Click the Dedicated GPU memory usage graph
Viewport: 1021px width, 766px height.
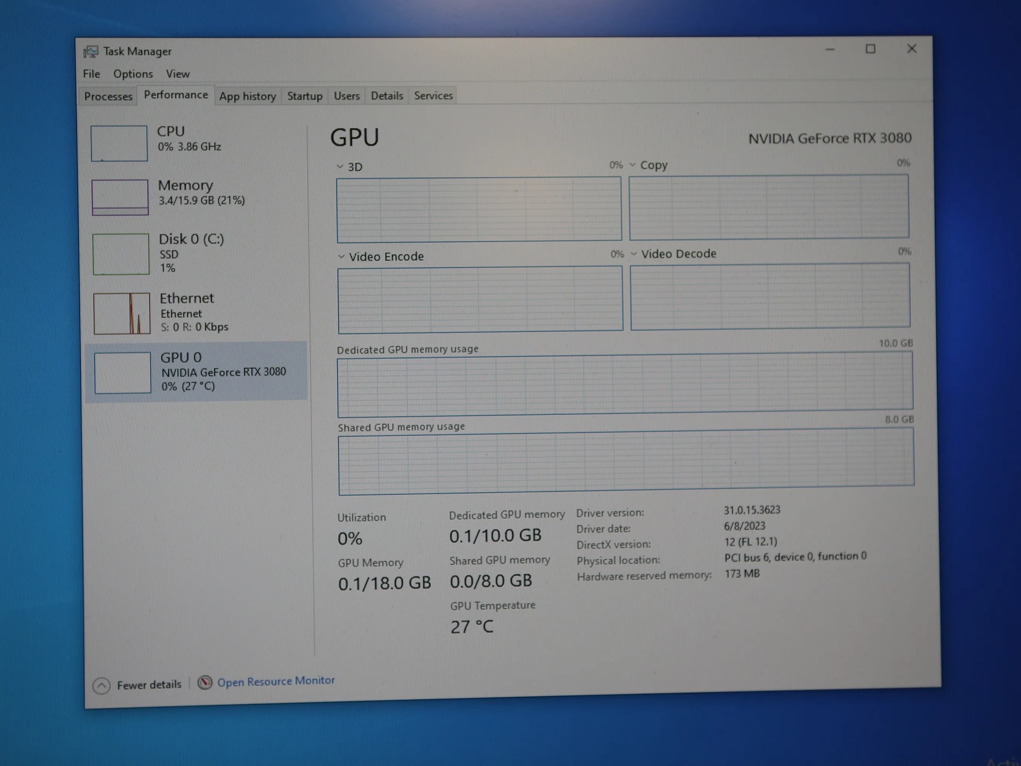click(x=625, y=384)
